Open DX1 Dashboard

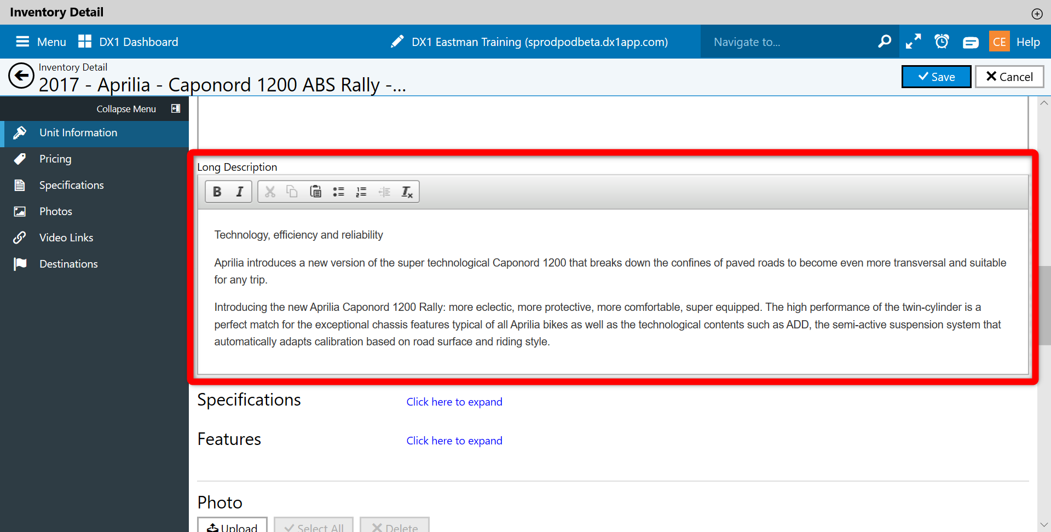point(128,42)
